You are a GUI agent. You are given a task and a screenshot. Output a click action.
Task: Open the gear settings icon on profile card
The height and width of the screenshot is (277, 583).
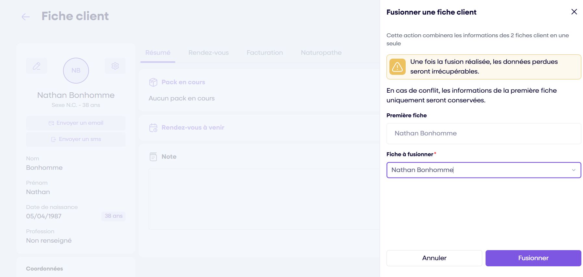tap(115, 66)
